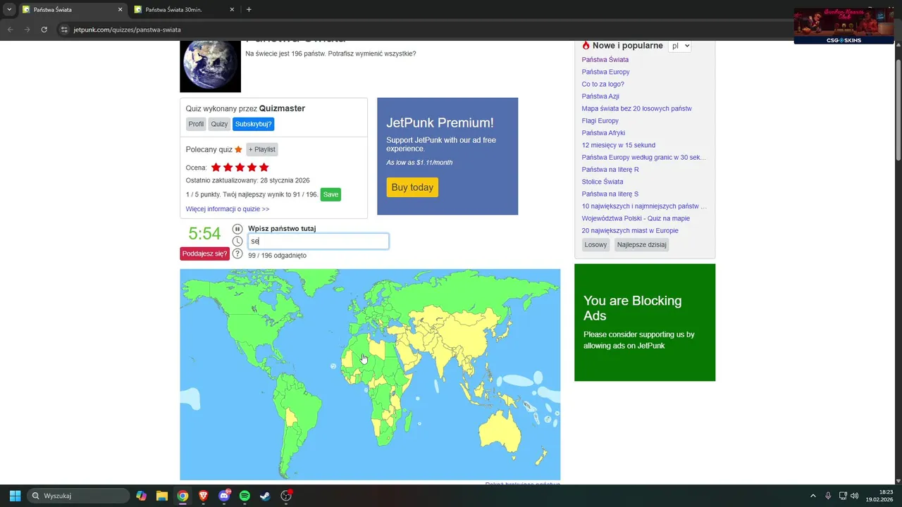Open the 12 miesięcy w 15 sekund link
The image size is (902, 507).
pyautogui.click(x=619, y=145)
